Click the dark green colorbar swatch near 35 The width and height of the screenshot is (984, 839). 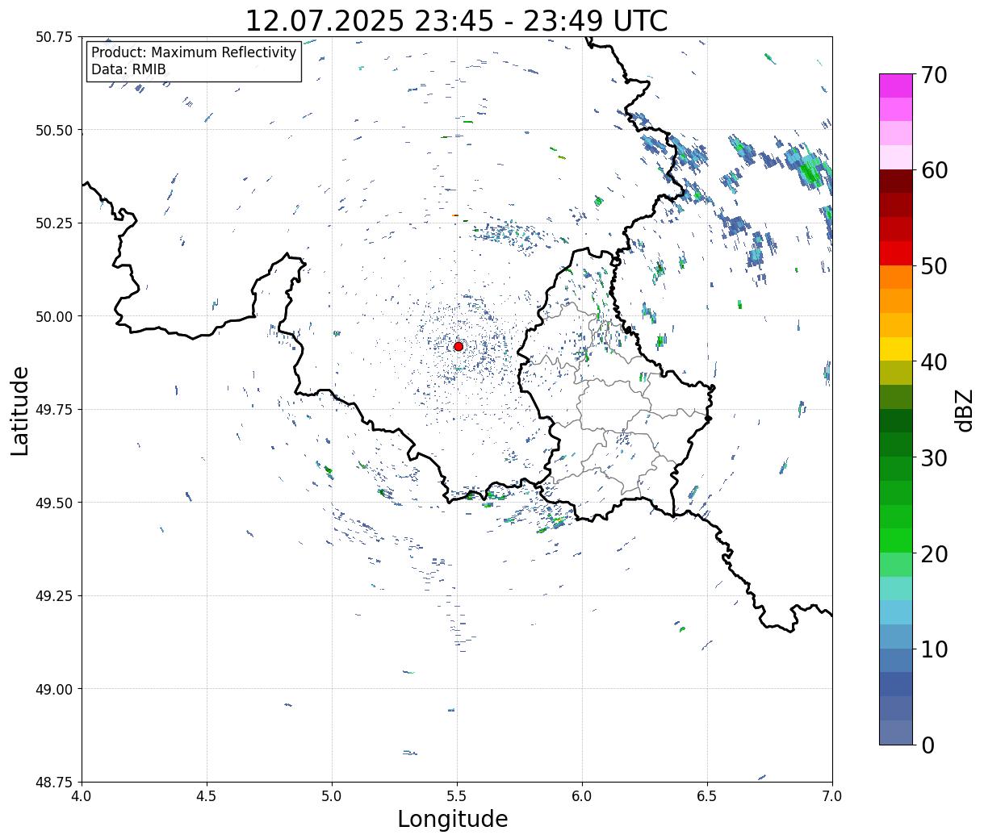point(896,421)
